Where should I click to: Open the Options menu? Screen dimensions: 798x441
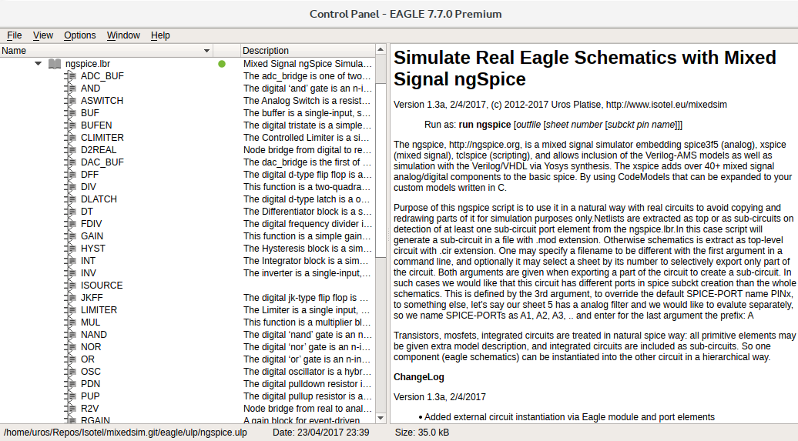80,35
